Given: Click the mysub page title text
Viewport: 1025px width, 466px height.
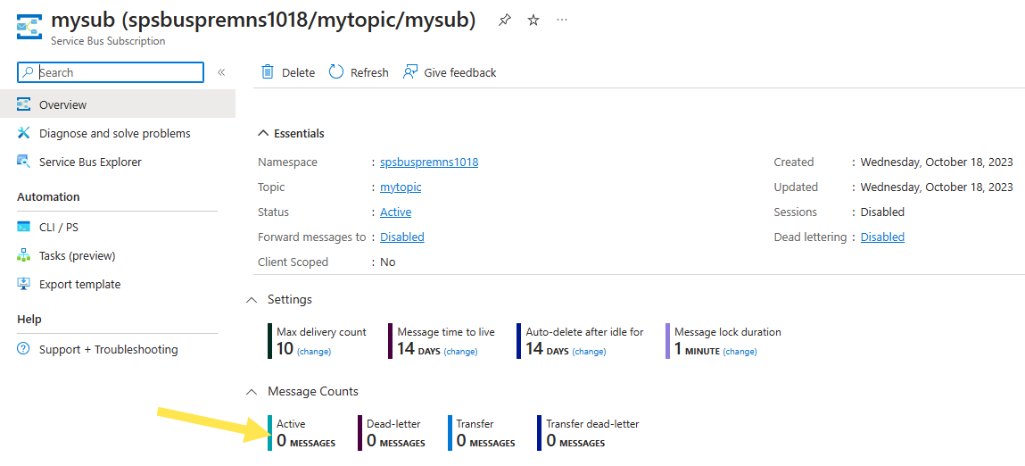Looking at the screenshot, I should tap(263, 21).
